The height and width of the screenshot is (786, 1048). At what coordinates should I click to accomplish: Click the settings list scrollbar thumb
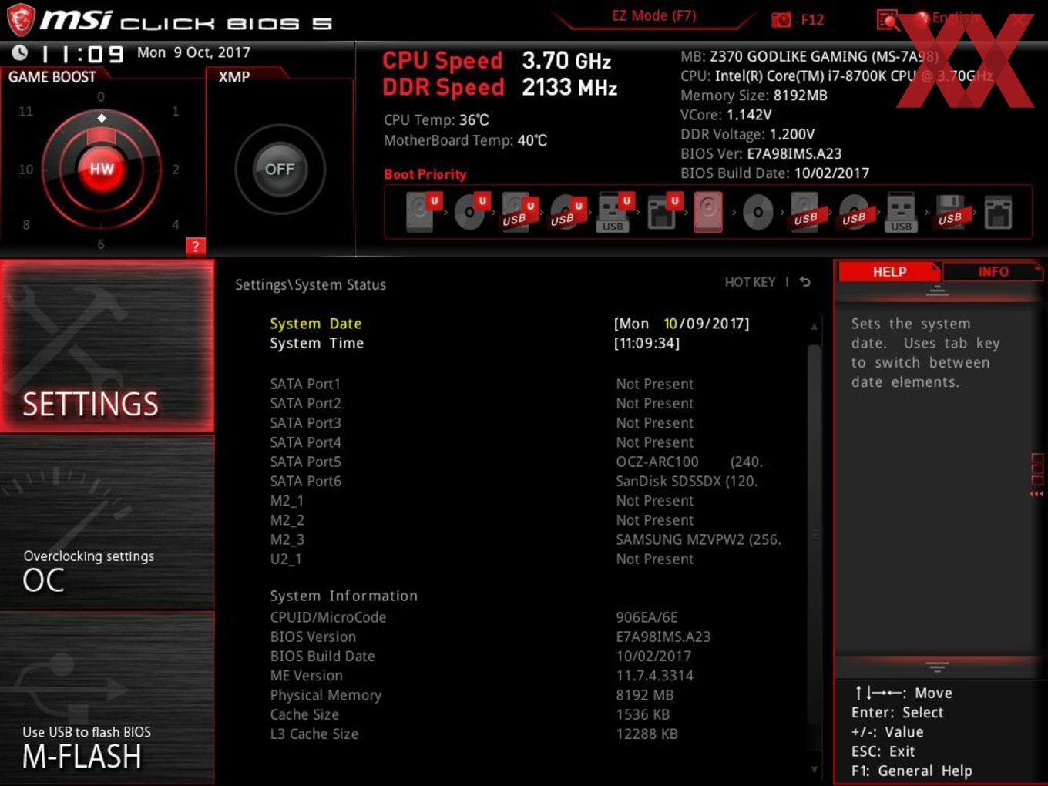tap(814, 536)
